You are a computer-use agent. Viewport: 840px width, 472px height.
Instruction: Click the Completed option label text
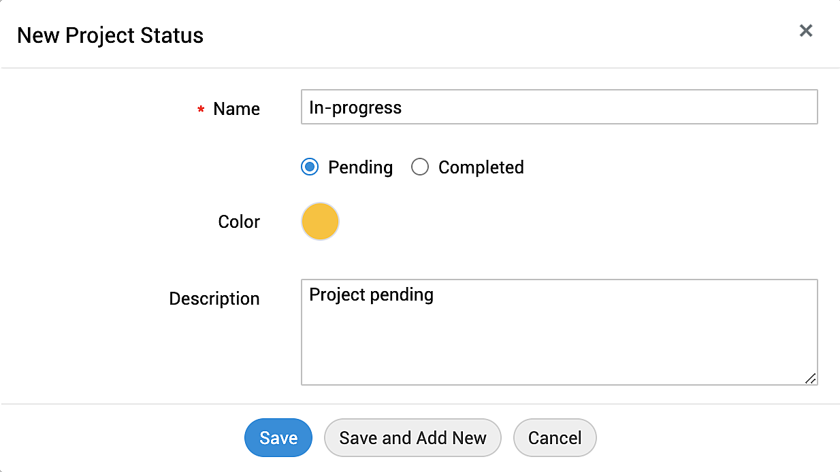481,167
